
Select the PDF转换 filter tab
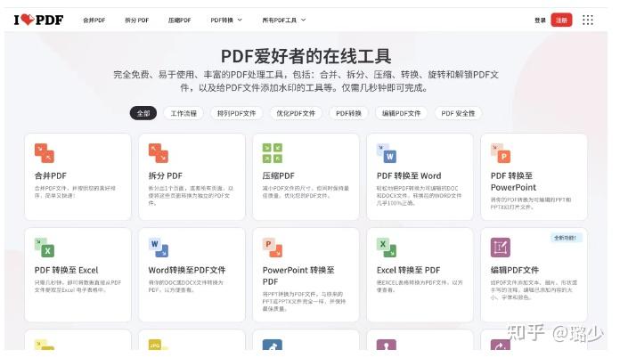point(349,113)
